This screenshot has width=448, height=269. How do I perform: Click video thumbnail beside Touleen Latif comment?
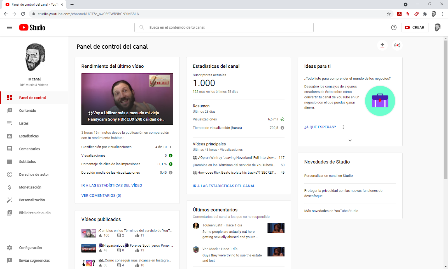[276, 228]
